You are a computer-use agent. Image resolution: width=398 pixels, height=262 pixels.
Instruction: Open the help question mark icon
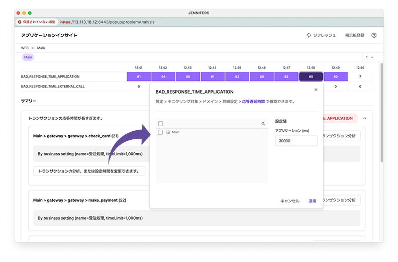(x=374, y=36)
